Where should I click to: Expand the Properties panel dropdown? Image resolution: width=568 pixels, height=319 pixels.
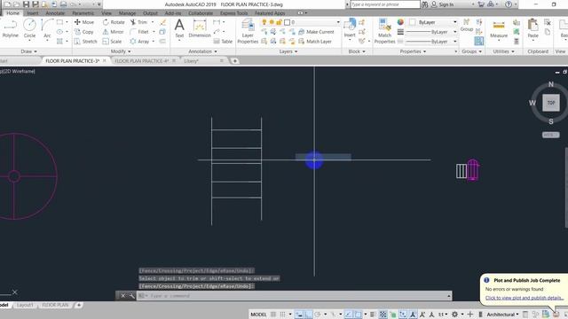[413, 51]
